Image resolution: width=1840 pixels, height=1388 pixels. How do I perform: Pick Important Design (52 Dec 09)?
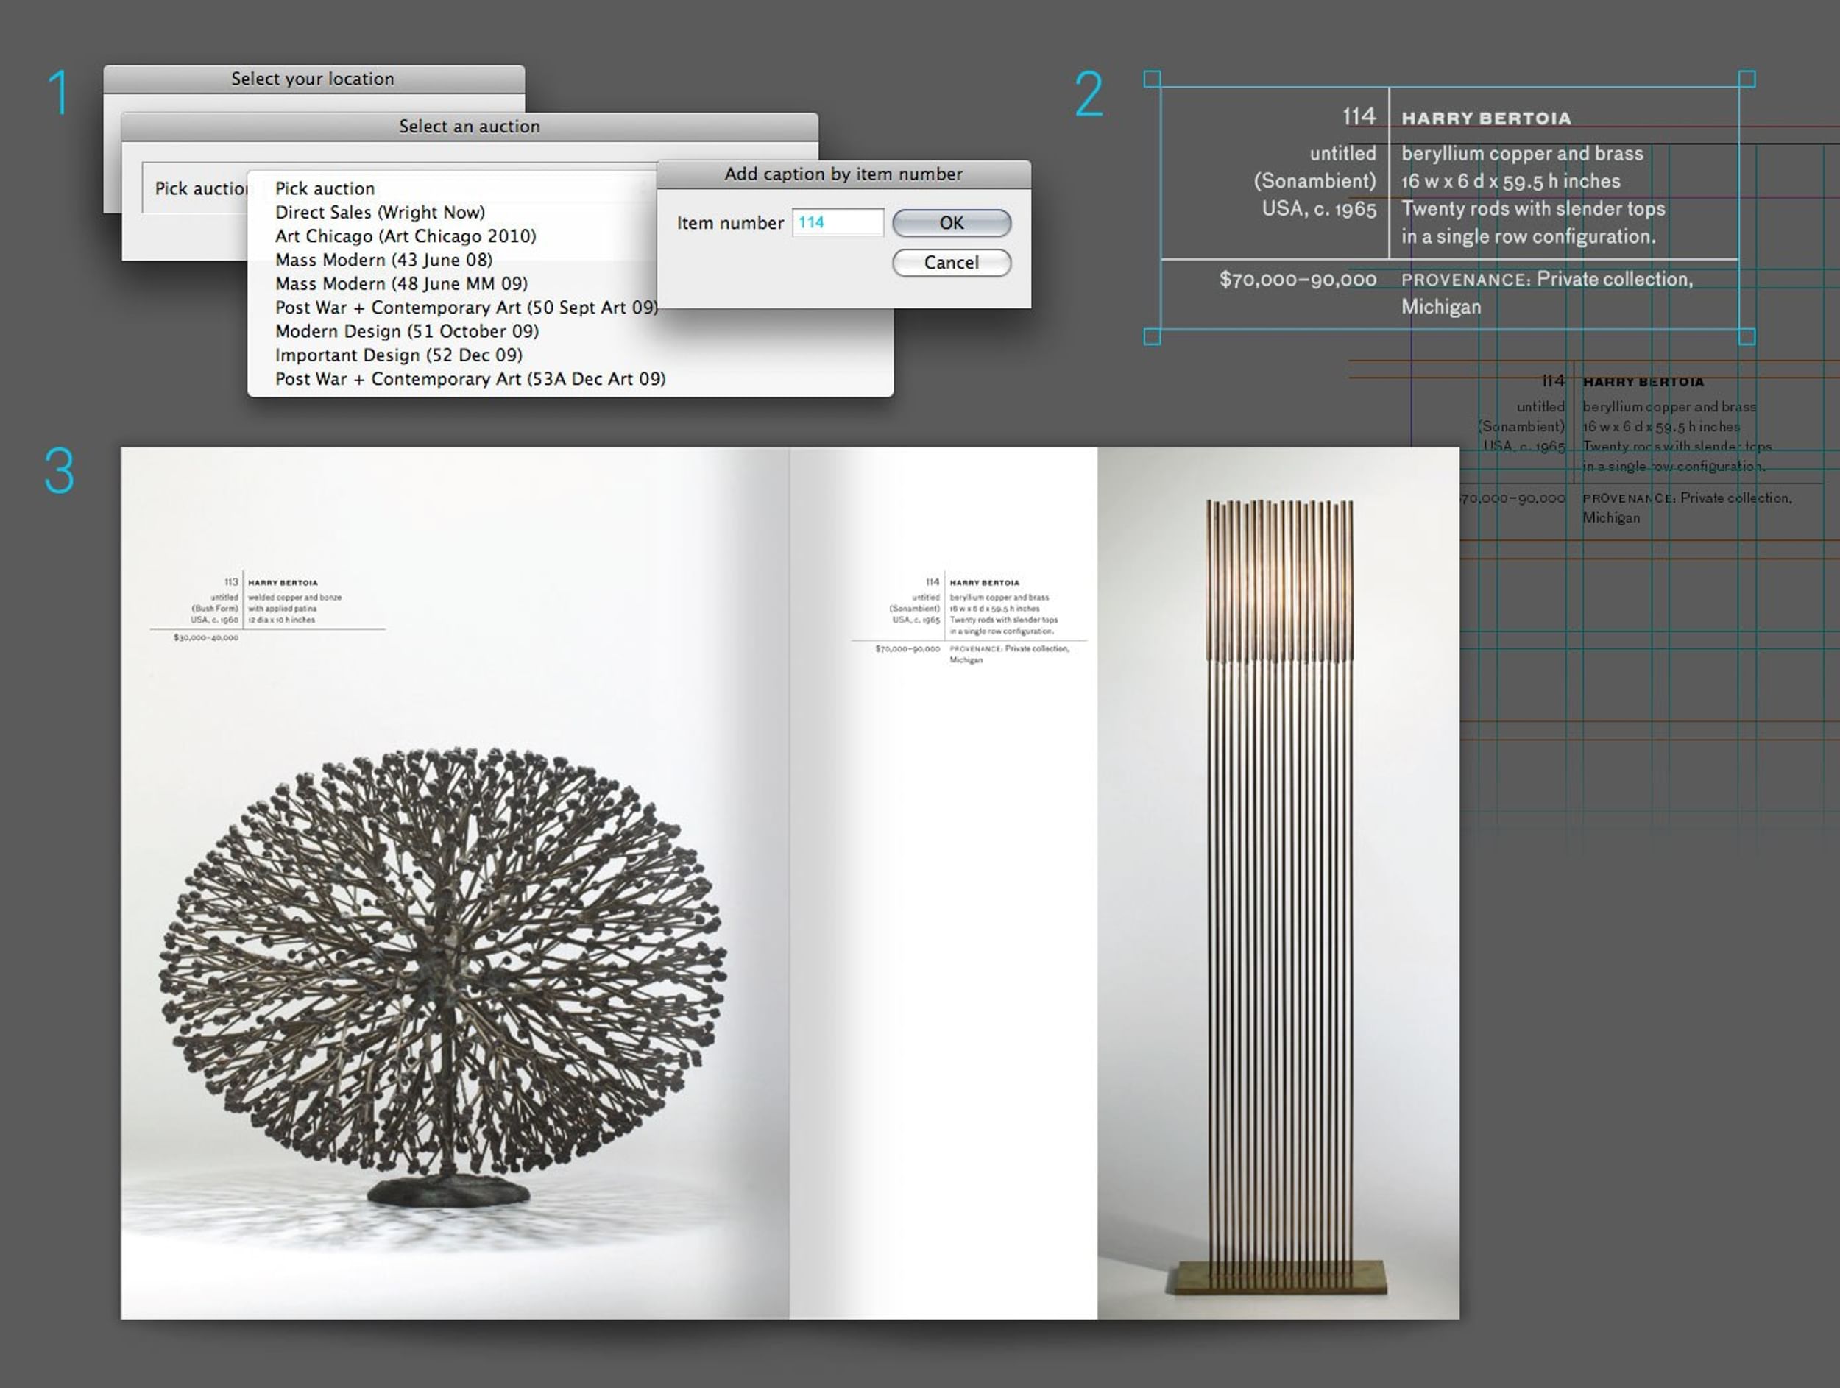click(398, 355)
